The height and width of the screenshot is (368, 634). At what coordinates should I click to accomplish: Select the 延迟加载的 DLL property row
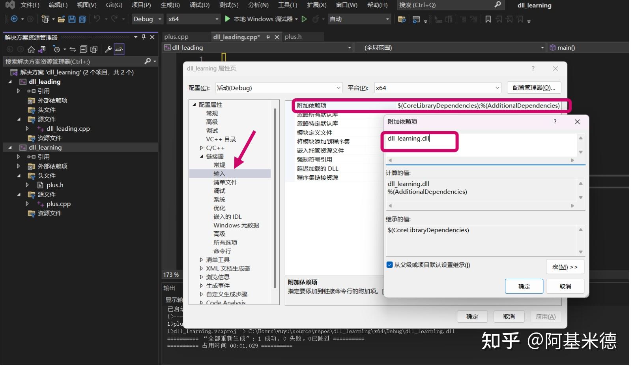[317, 169]
